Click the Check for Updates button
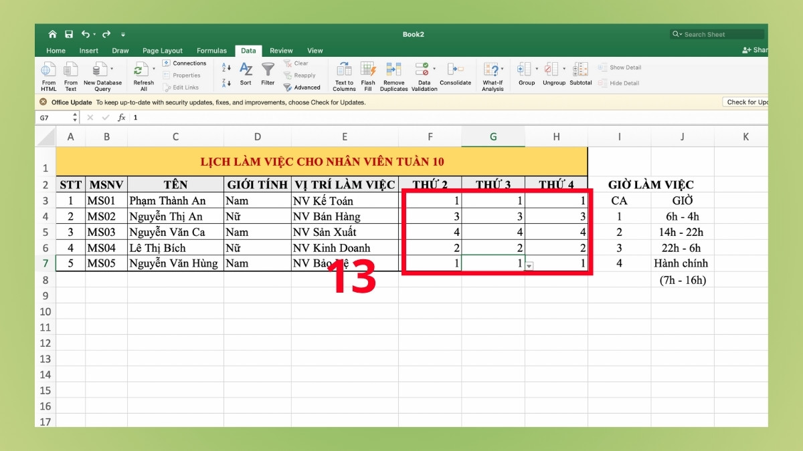 745,102
